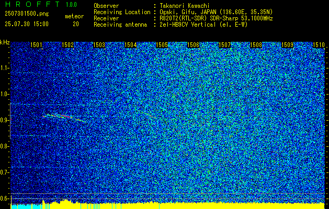Image resolution: width=329 pixels, height=209 pixels.
Task: Click the 1504 time marker
Action: pyautogui.click(x=131, y=45)
